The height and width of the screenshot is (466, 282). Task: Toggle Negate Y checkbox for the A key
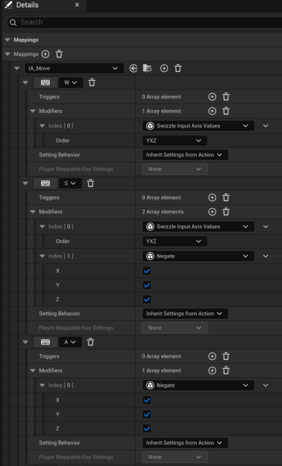pyautogui.click(x=147, y=415)
